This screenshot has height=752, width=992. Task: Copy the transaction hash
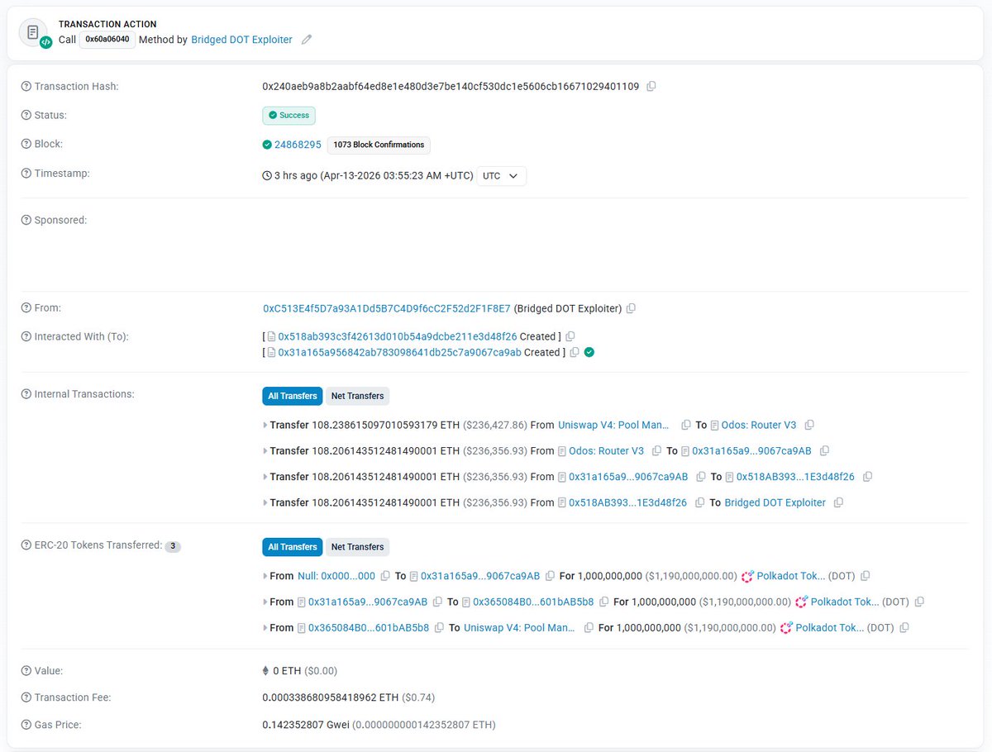click(651, 86)
